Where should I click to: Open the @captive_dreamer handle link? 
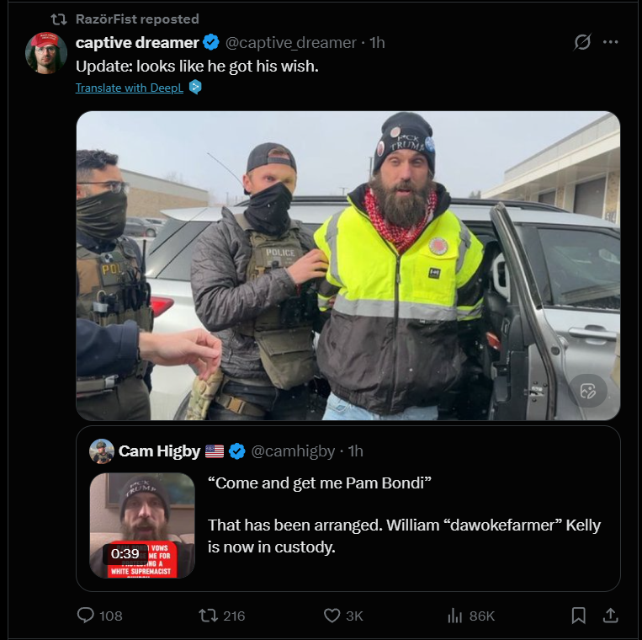(x=290, y=43)
